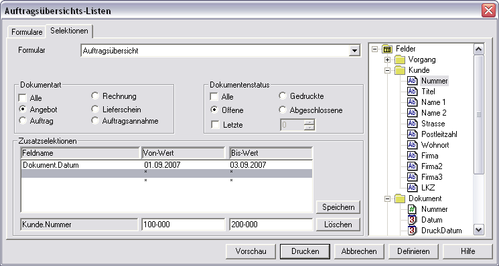This screenshot has height=266, width=499.
Task: Decrease the Letzte count spinner
Action: click(309, 127)
